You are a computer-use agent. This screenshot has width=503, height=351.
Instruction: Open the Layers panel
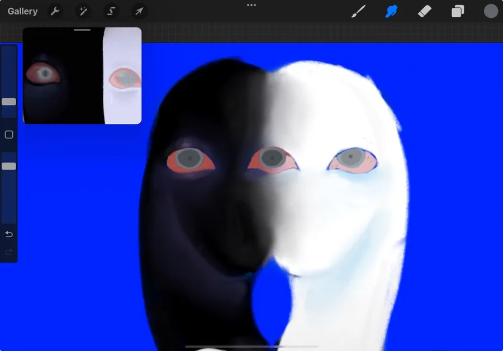pos(458,11)
